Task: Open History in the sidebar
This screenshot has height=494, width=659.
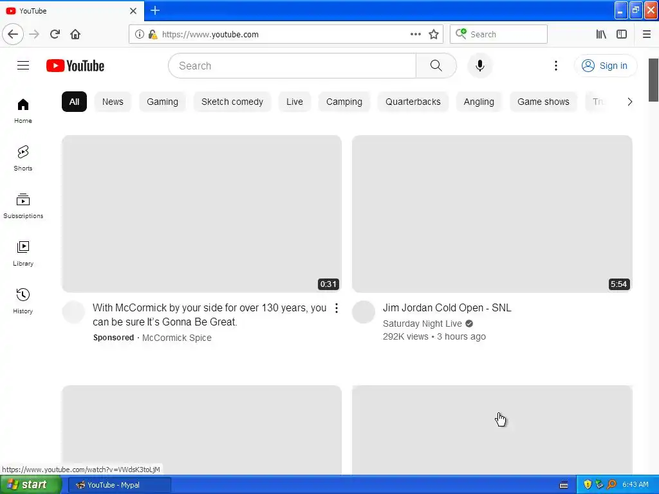Action: (x=23, y=301)
